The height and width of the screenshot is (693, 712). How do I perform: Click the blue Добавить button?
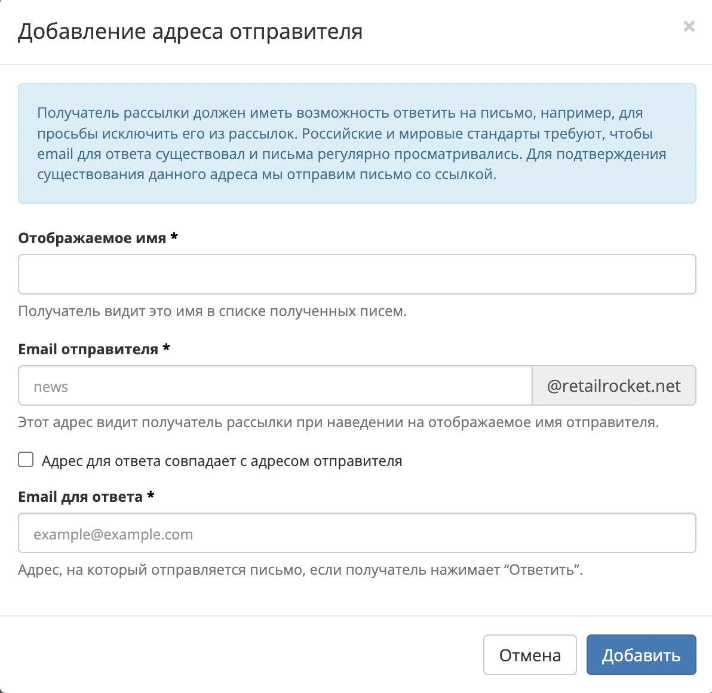coord(641,655)
